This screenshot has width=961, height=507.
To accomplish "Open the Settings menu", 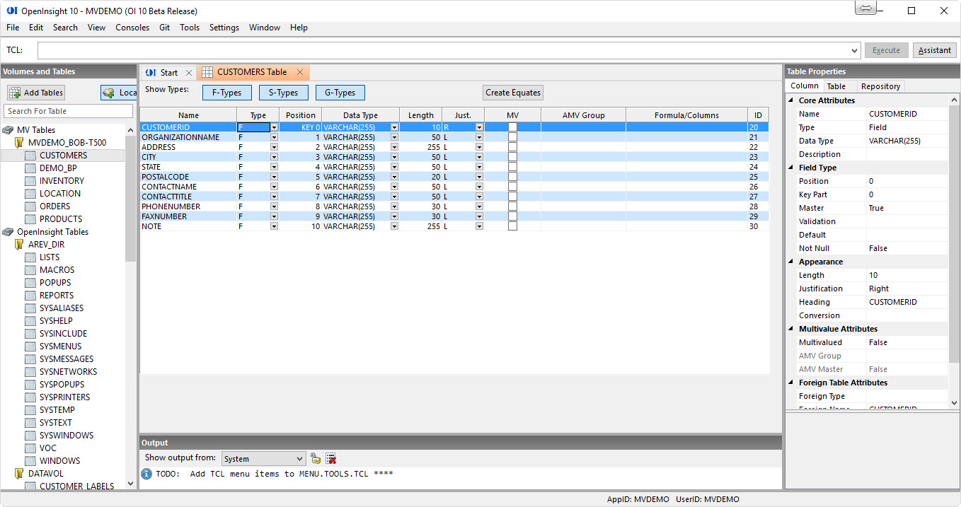I will click(224, 28).
